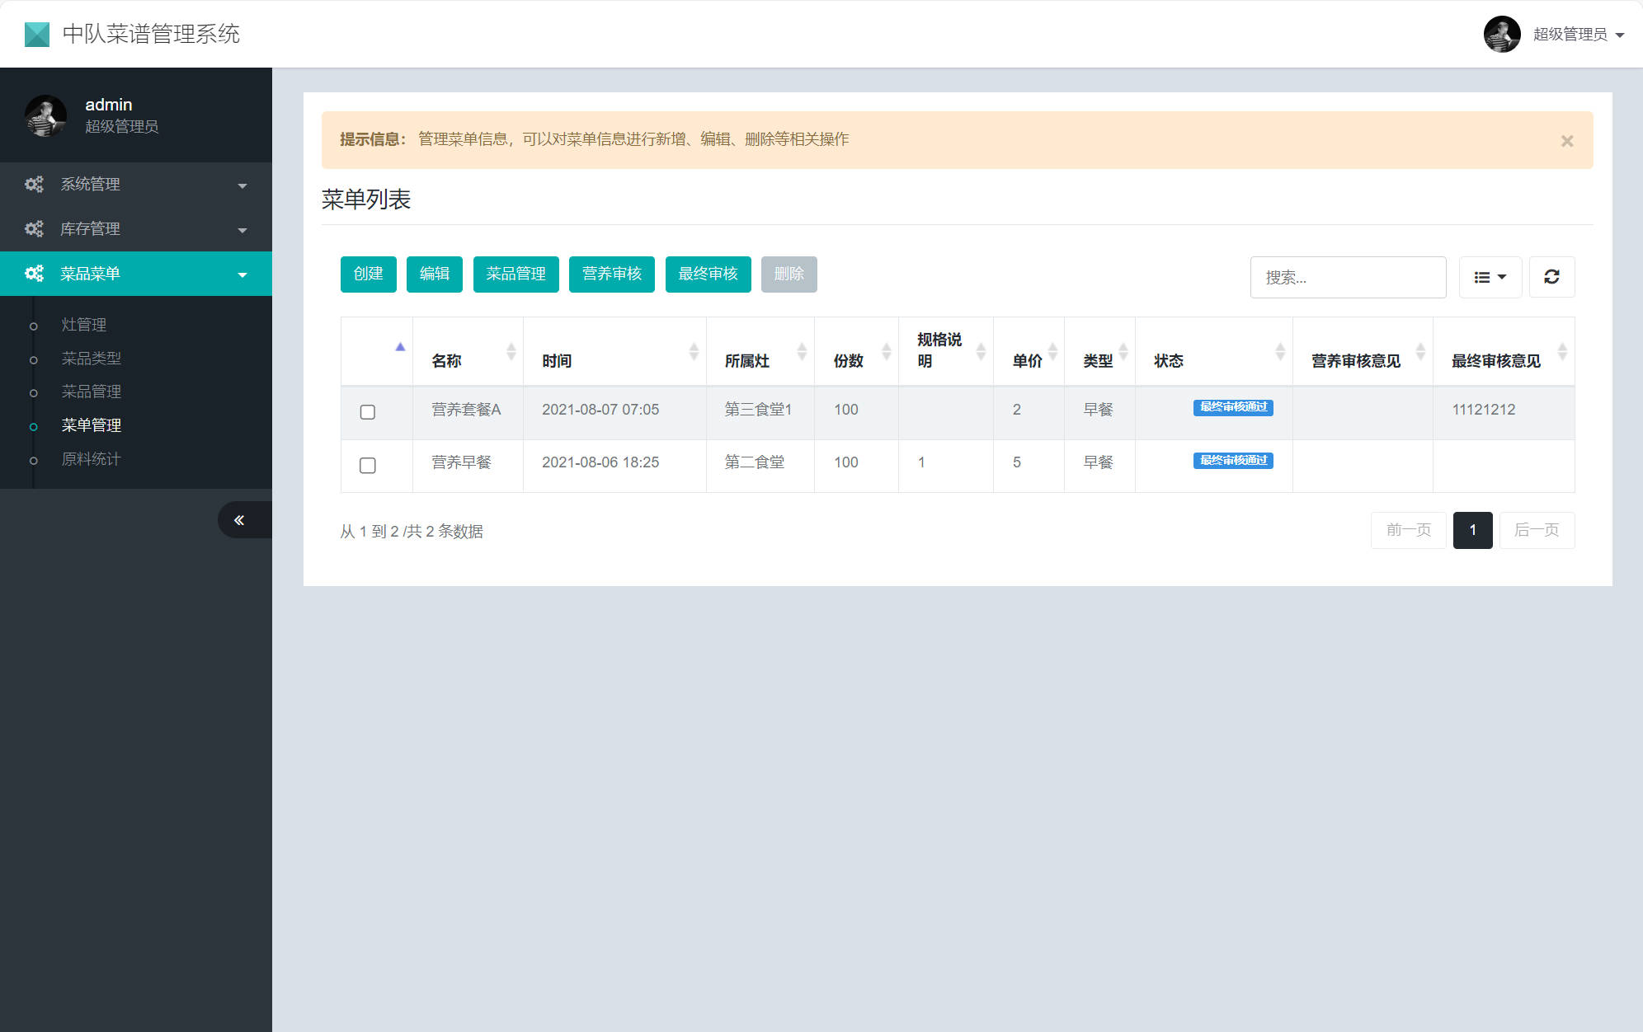Click the refresh table icon
The height and width of the screenshot is (1032, 1643).
point(1551,277)
